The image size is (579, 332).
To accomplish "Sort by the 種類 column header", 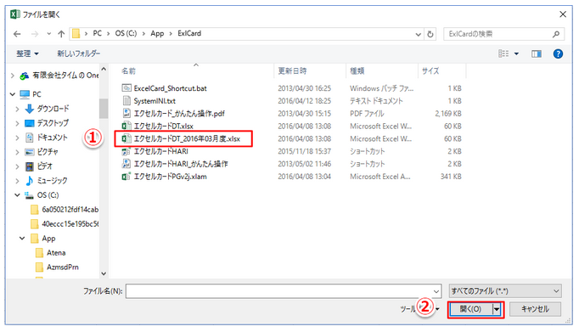I will coord(357,71).
